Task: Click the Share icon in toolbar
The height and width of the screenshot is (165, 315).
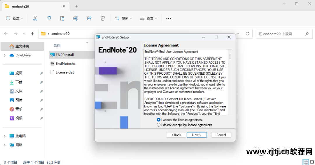Action: (89, 18)
